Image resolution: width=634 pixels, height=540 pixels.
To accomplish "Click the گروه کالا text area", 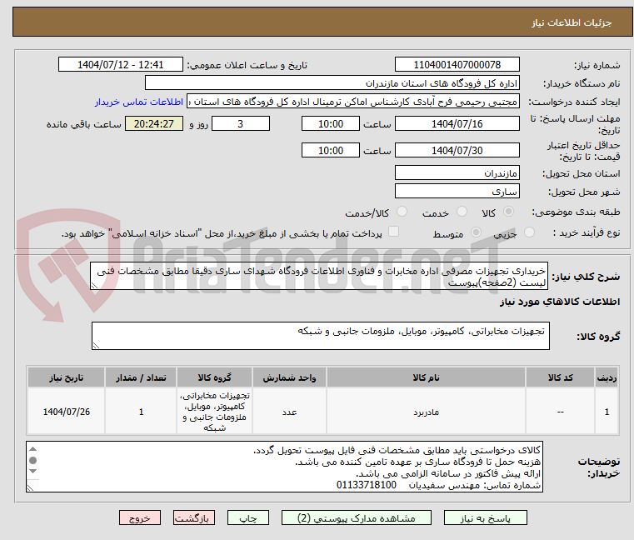I will (321, 336).
